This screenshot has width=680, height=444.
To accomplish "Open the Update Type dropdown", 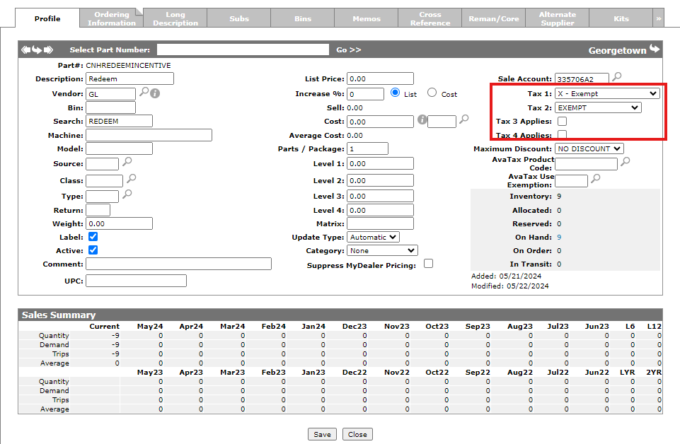I will [374, 237].
